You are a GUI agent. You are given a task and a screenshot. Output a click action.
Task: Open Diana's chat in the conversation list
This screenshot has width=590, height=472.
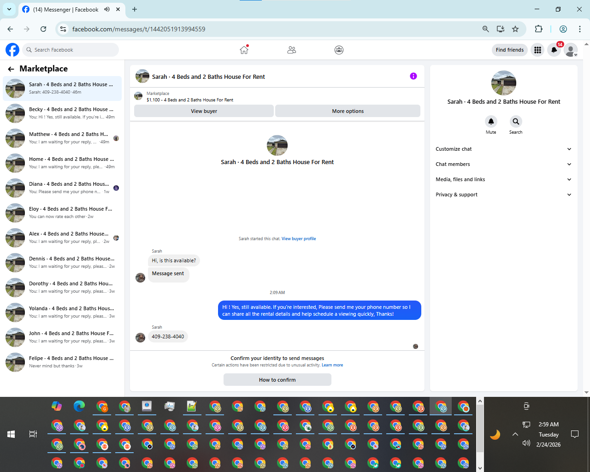coord(62,188)
